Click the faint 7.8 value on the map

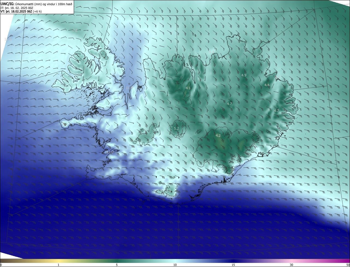(x=75, y=30)
